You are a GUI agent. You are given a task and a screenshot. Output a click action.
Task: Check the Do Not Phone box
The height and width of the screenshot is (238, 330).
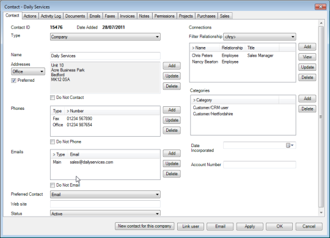[53, 142]
